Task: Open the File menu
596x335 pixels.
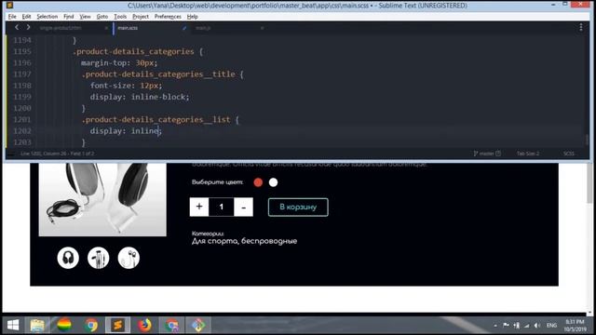Action: [12, 17]
